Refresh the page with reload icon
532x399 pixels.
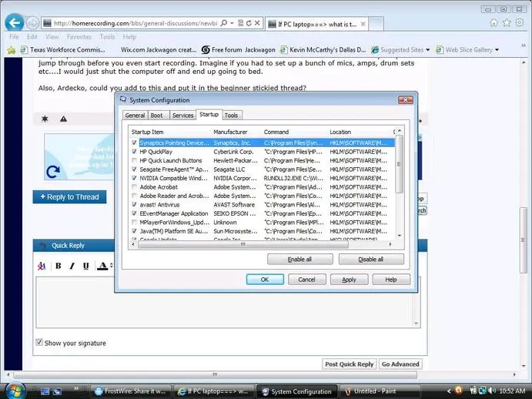pyautogui.click(x=249, y=23)
